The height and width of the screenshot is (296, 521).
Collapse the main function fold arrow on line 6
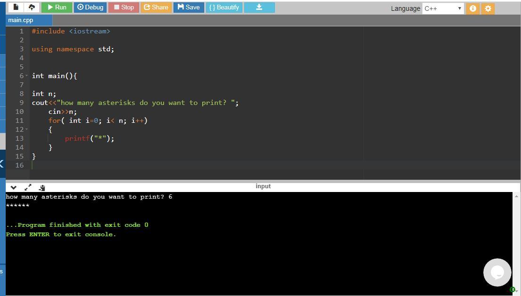click(x=26, y=76)
